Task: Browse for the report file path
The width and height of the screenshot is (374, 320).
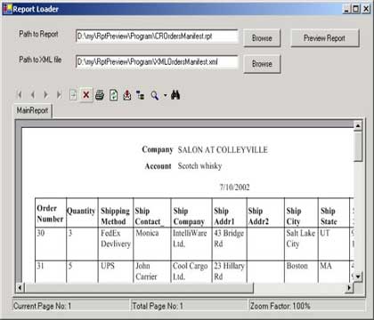Action: point(262,38)
